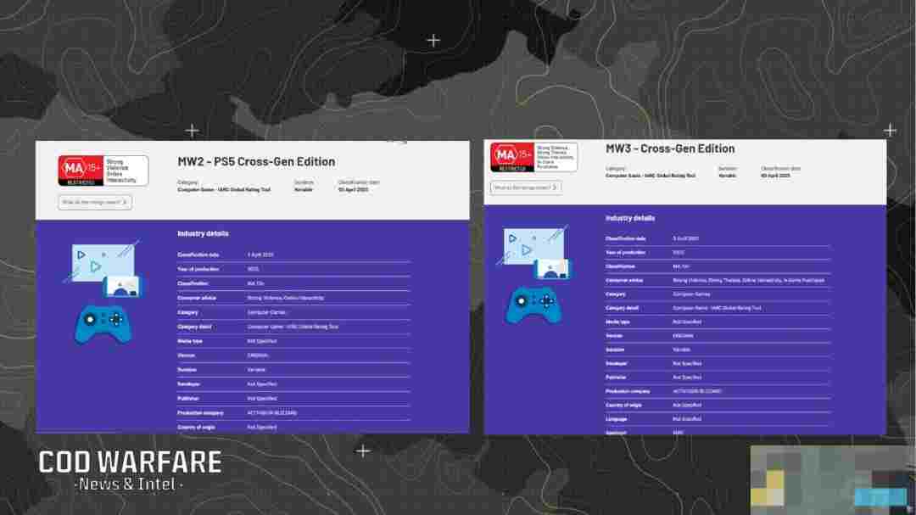Click the game controller icon in MW2 panel
This screenshot has width=916, height=515.
103,323
